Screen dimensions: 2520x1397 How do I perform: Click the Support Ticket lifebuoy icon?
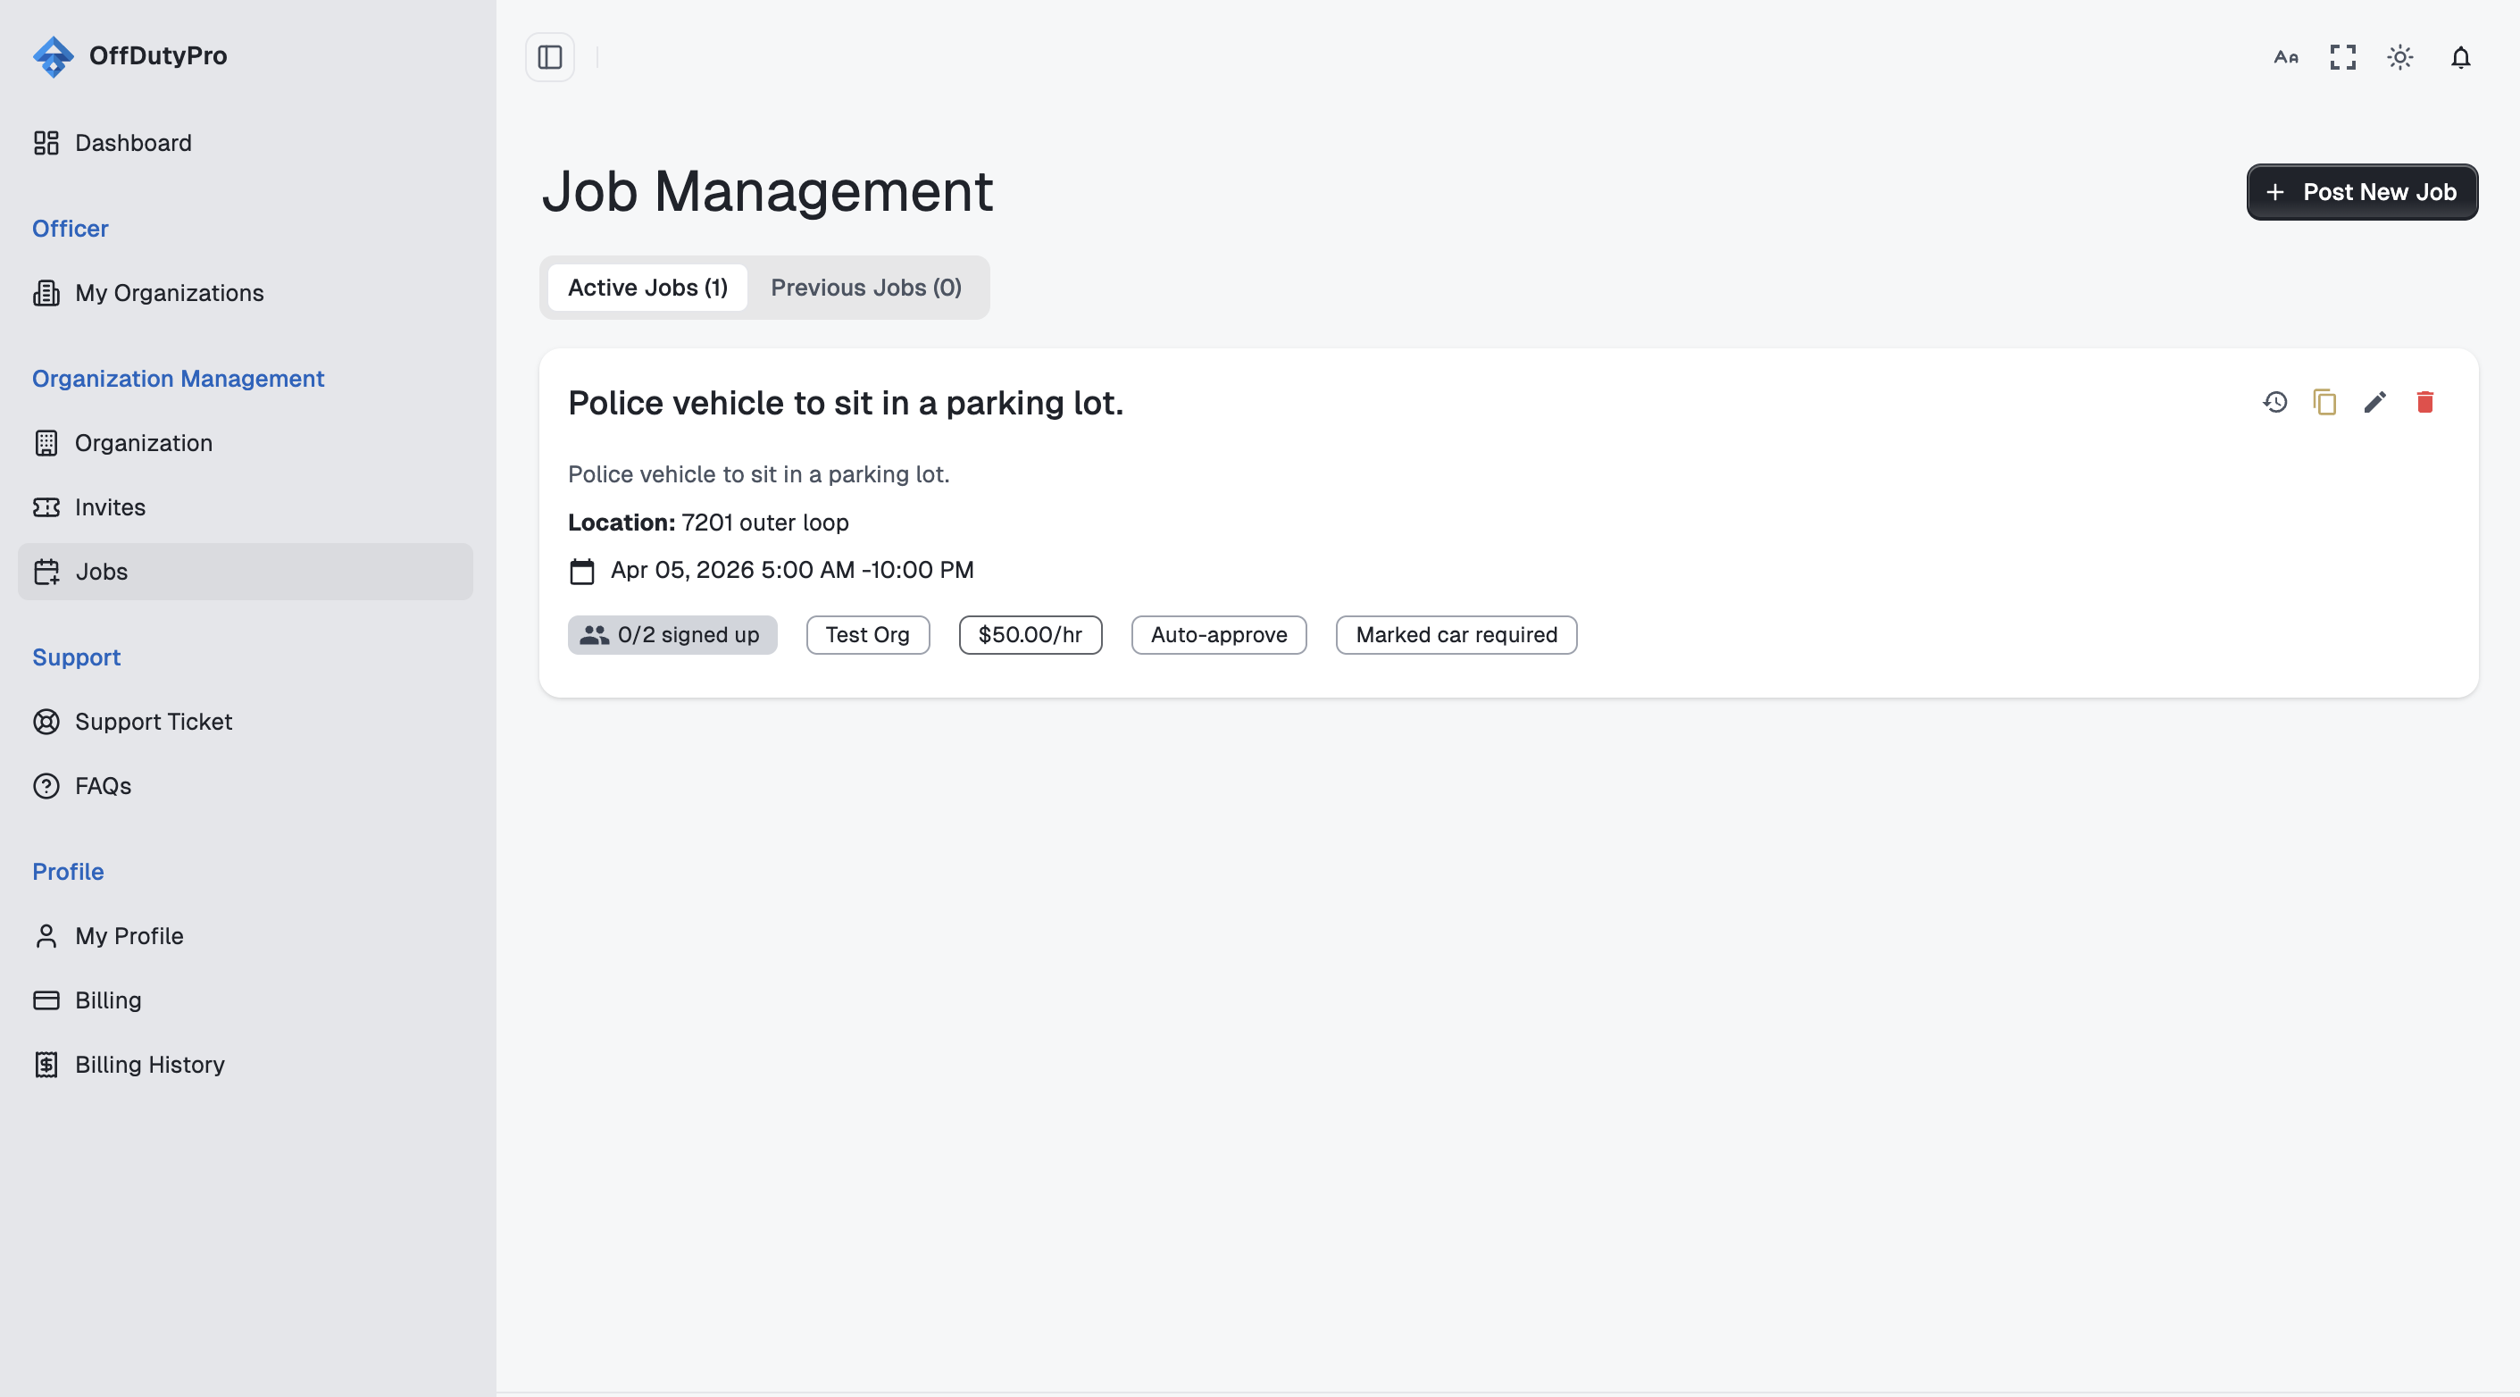pos(46,721)
